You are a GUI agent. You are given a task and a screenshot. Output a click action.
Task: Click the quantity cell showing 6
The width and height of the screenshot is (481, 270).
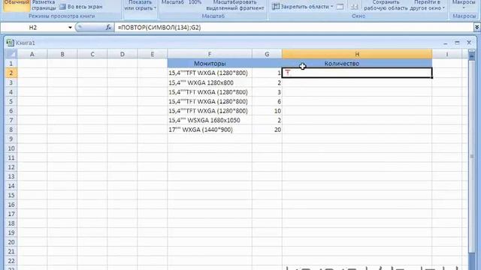(x=267, y=101)
